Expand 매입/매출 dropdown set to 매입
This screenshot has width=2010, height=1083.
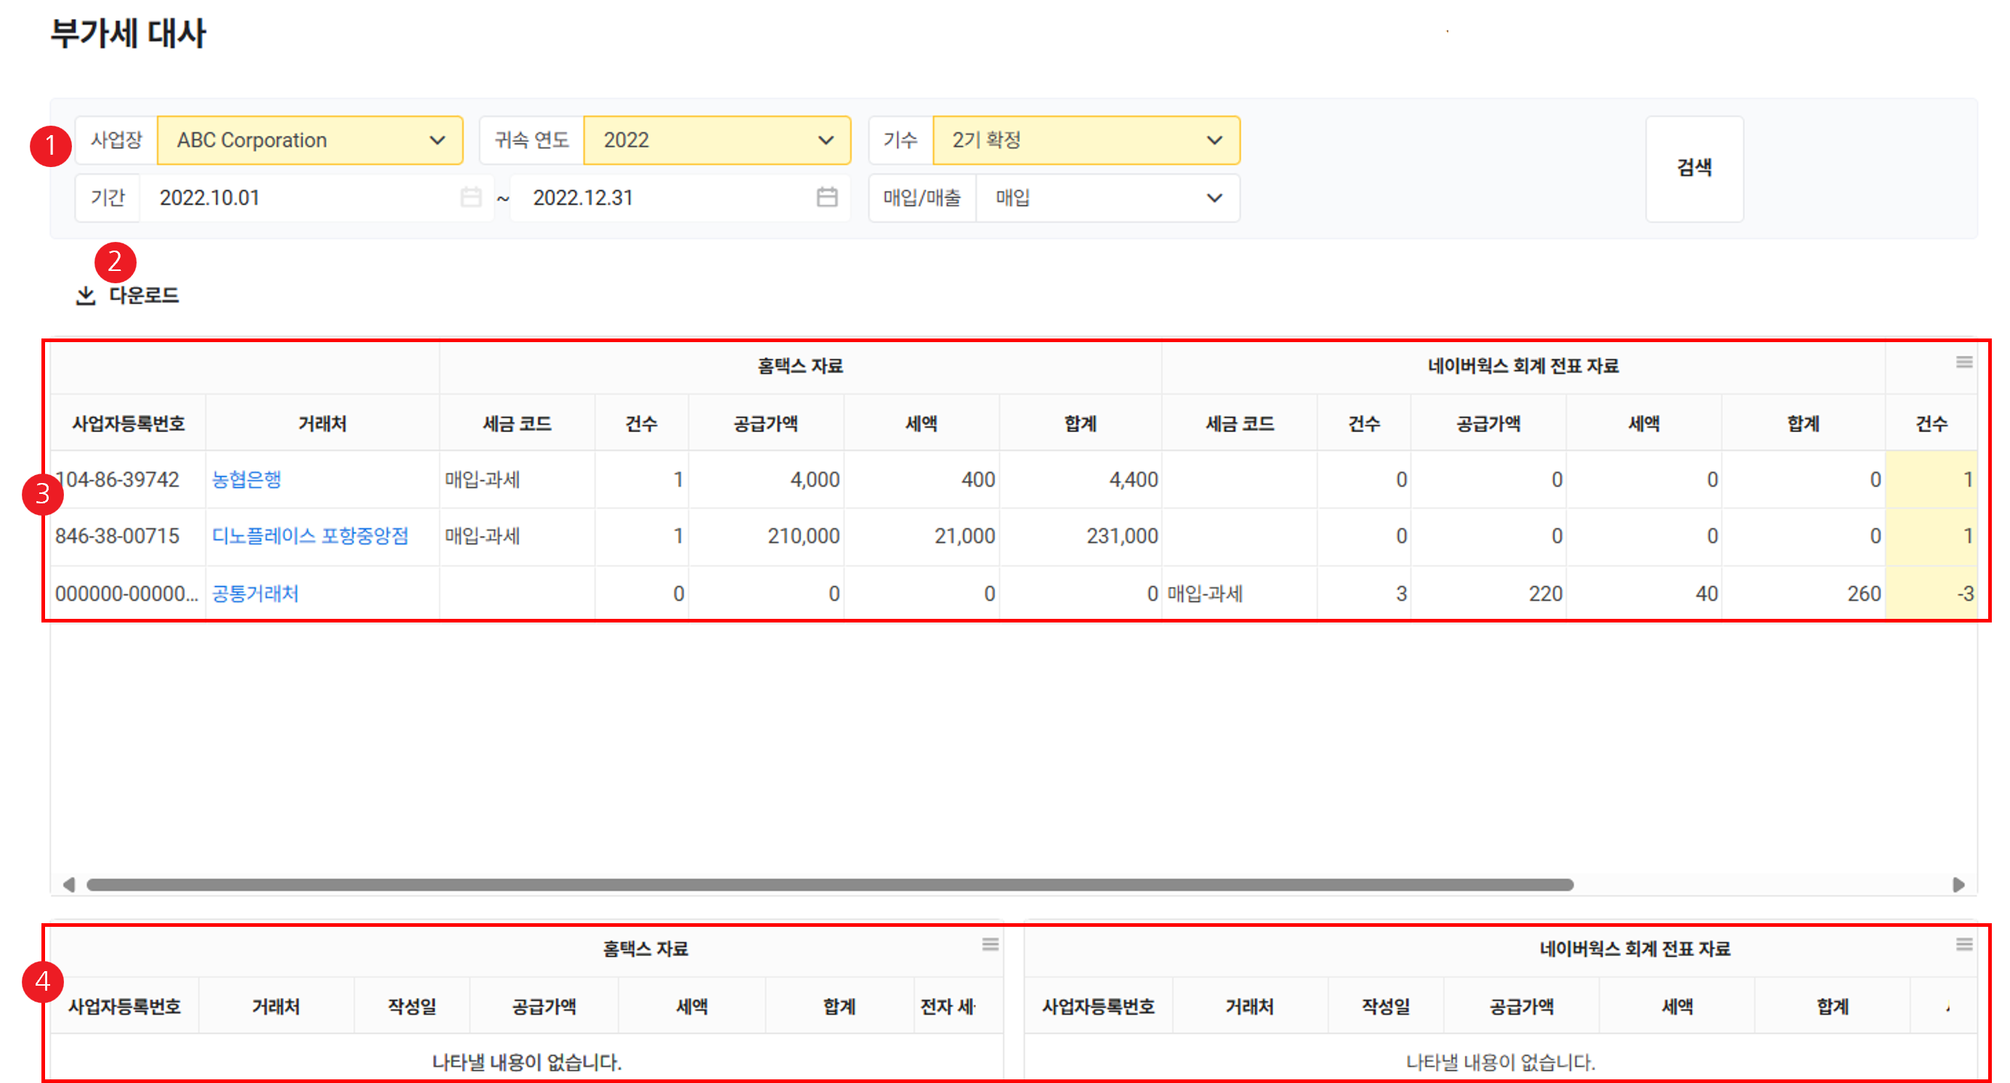pos(1107,198)
